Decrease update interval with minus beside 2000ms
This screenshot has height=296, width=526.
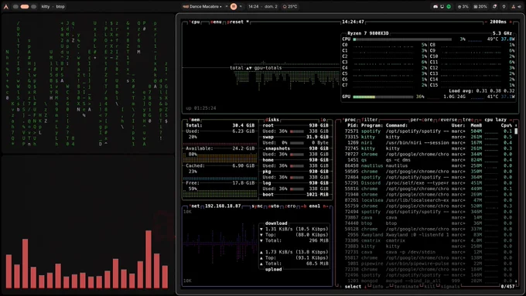click(x=486, y=22)
